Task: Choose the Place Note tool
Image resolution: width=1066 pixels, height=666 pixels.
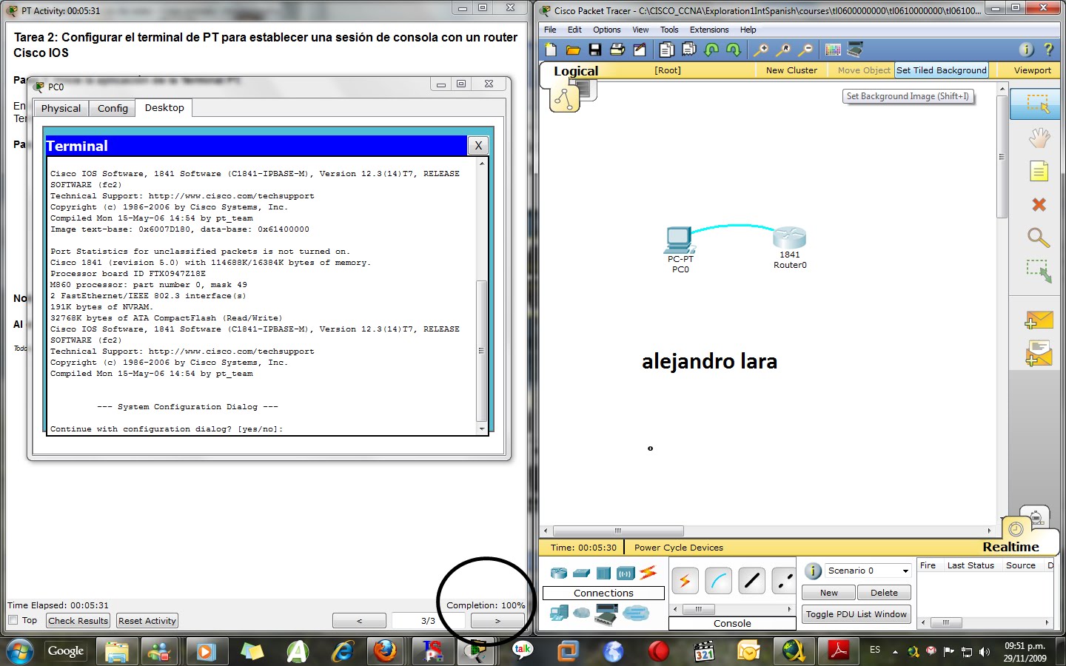Action: tap(1039, 172)
